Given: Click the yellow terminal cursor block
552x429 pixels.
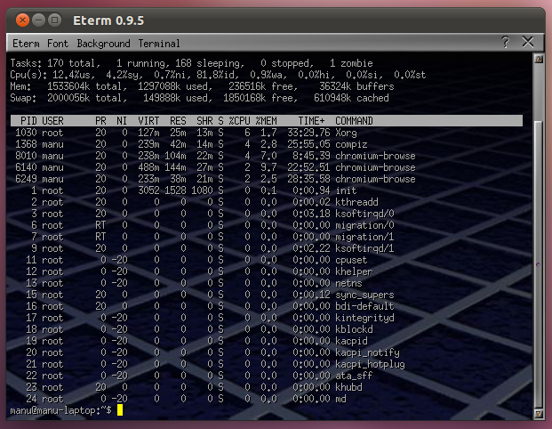Looking at the screenshot, I should pos(120,410).
